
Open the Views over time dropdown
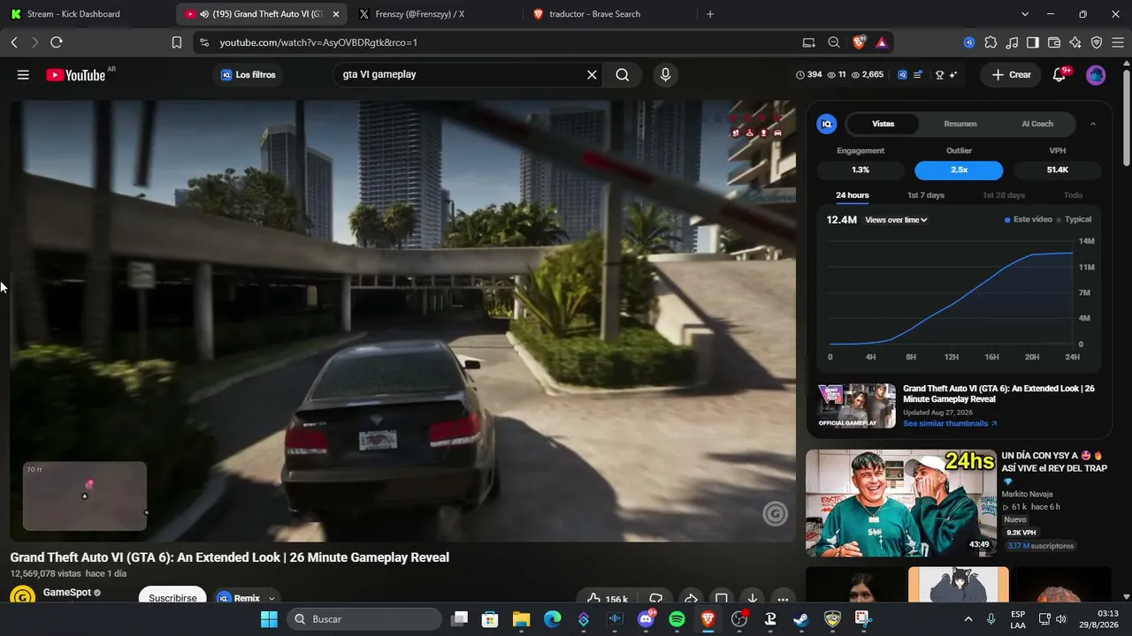click(896, 220)
